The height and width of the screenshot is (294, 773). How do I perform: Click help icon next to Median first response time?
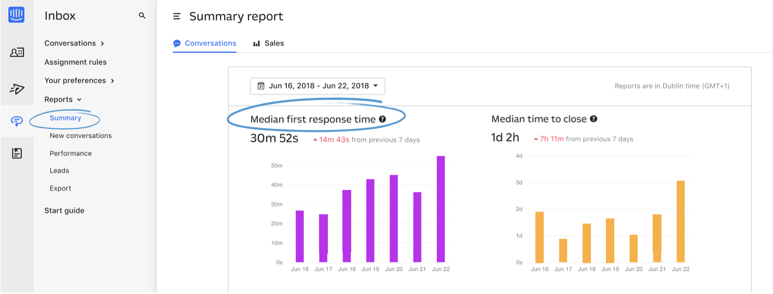click(382, 119)
